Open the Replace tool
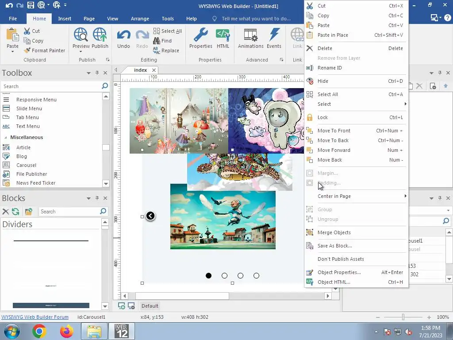453x340 pixels. click(166, 50)
